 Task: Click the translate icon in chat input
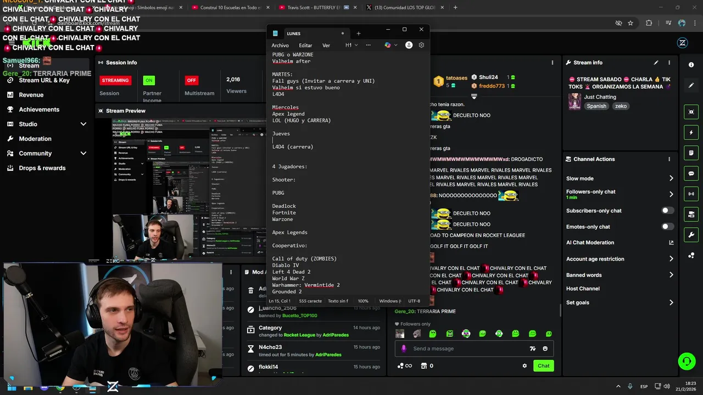(532, 348)
